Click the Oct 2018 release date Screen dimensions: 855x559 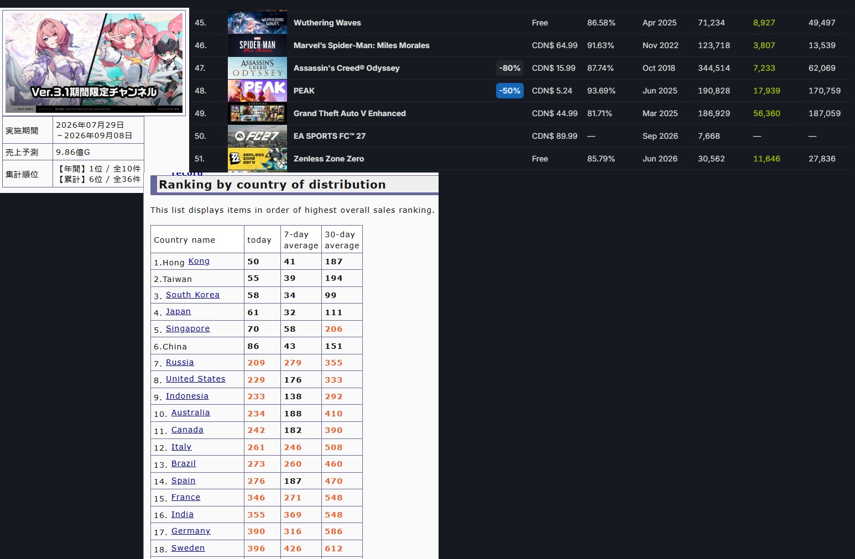(x=659, y=68)
